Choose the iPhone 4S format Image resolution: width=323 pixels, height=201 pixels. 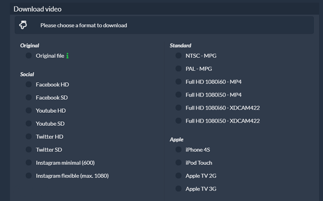pos(179,150)
